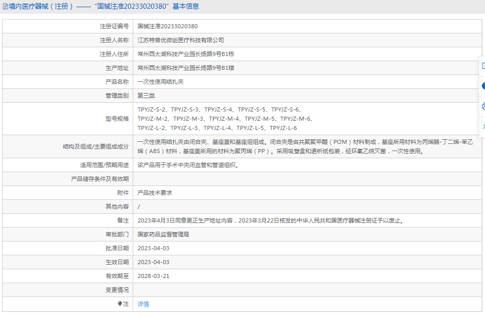Screen dimensions: 485x315
Task: Select expiry date 2028-03-21
Action: point(153,276)
